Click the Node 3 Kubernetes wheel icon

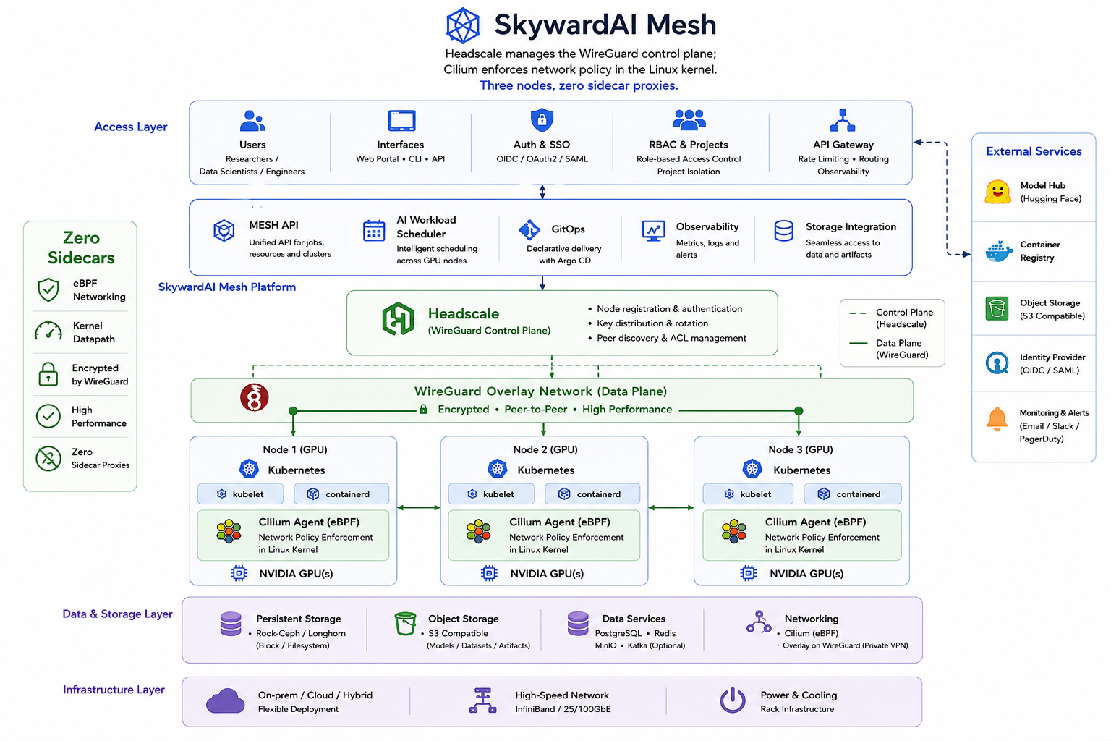pos(752,469)
